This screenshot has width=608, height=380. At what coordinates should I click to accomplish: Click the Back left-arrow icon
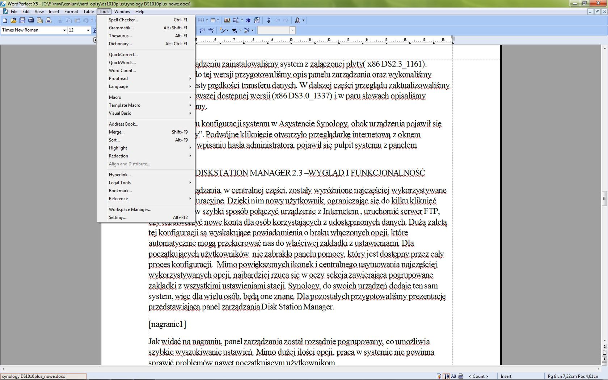[277, 20]
